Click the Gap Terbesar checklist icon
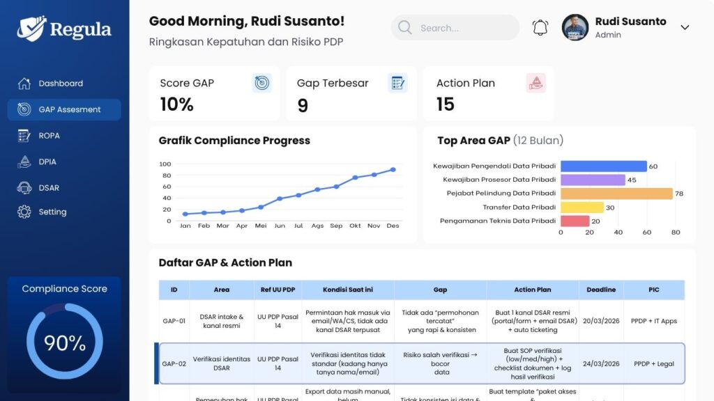714x401 pixels. tap(397, 83)
